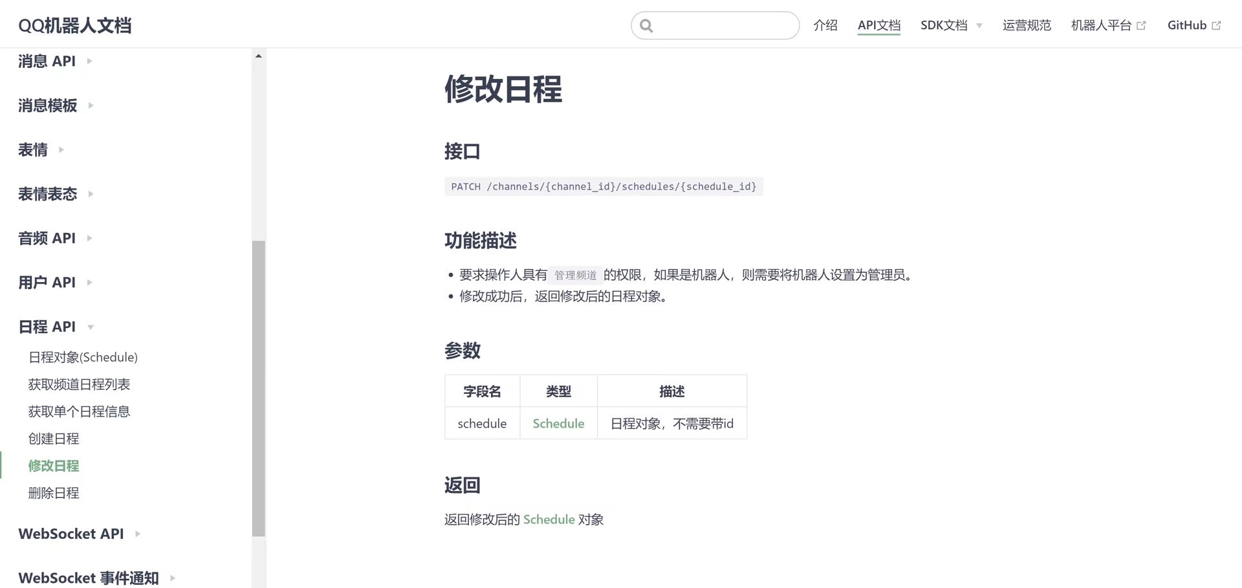Click the Schedule link in the parameters table

pos(558,423)
